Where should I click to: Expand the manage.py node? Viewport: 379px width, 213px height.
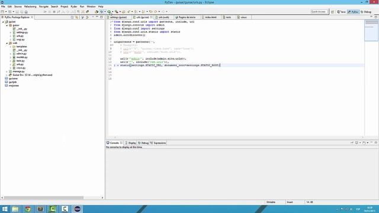coord(7,72)
